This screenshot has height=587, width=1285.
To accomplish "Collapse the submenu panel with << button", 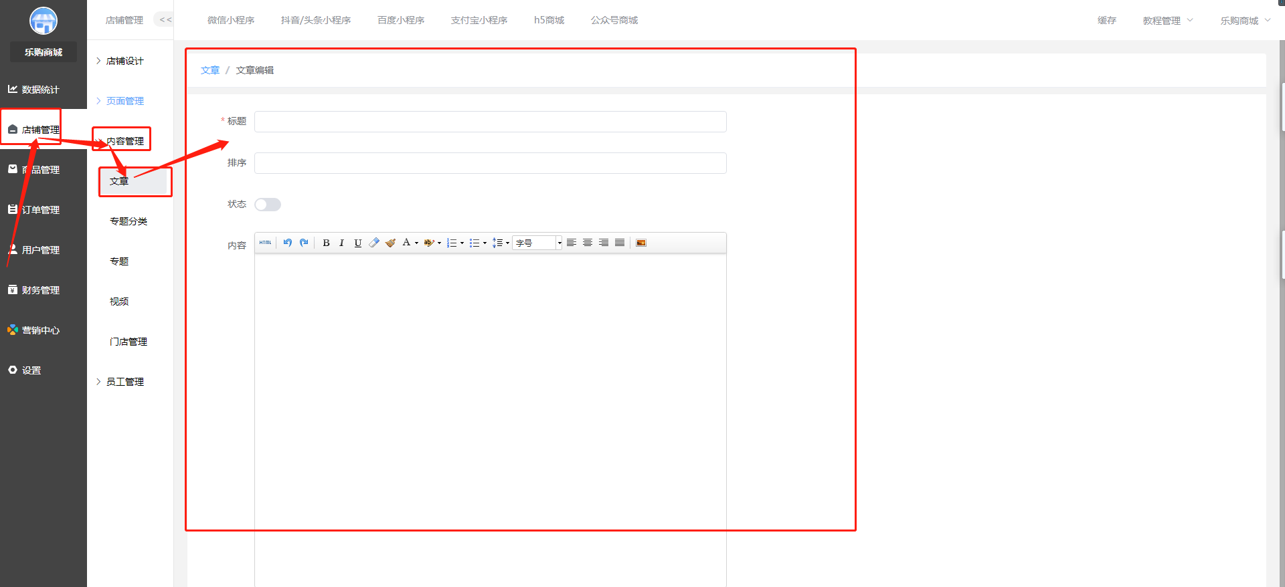I will (165, 20).
